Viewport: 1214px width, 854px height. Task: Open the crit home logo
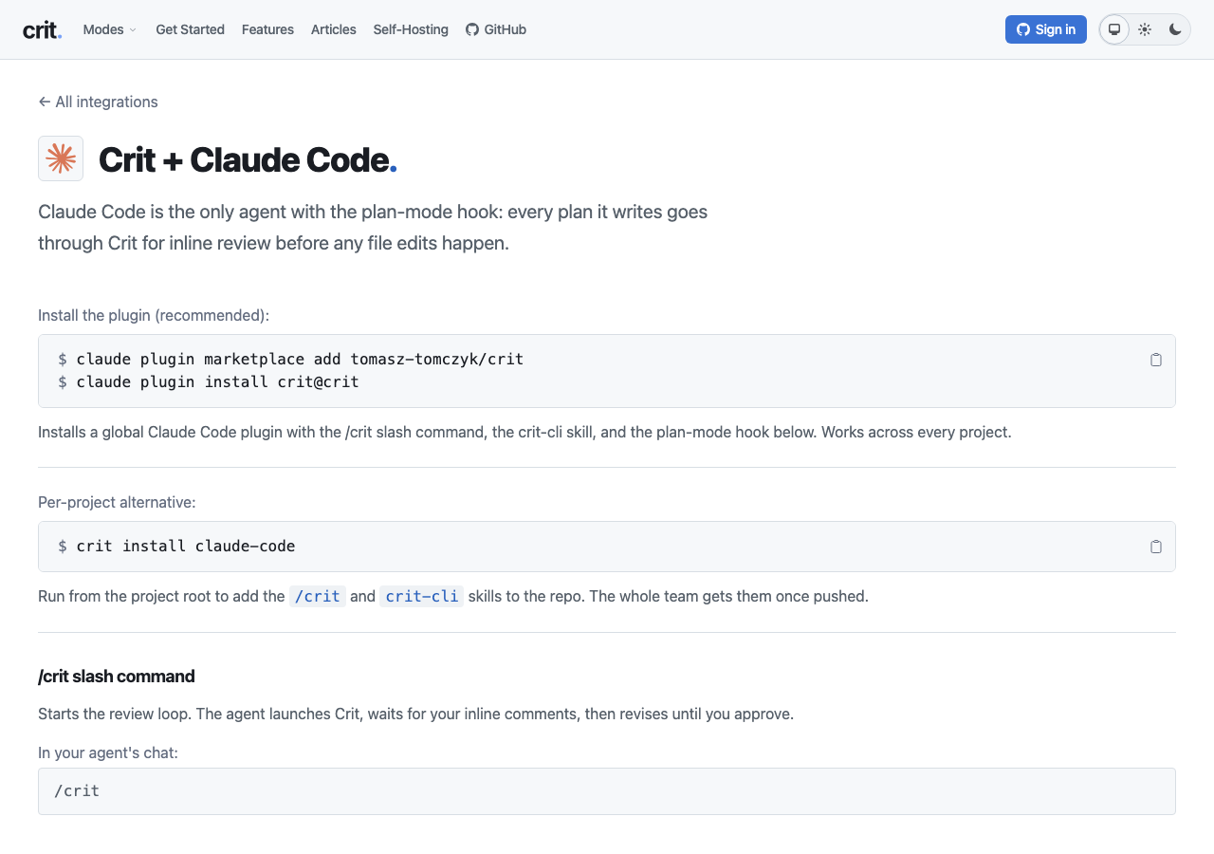coord(43,29)
